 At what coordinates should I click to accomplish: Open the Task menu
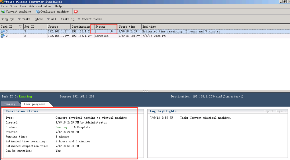coord(23,6)
